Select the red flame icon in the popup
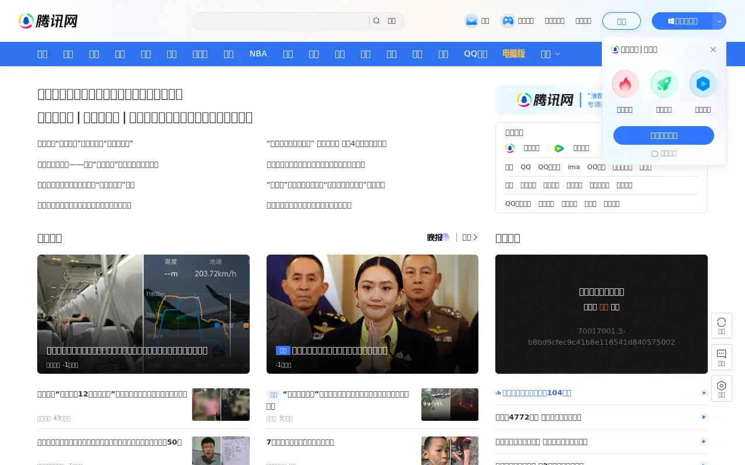745x465 pixels. 625,84
